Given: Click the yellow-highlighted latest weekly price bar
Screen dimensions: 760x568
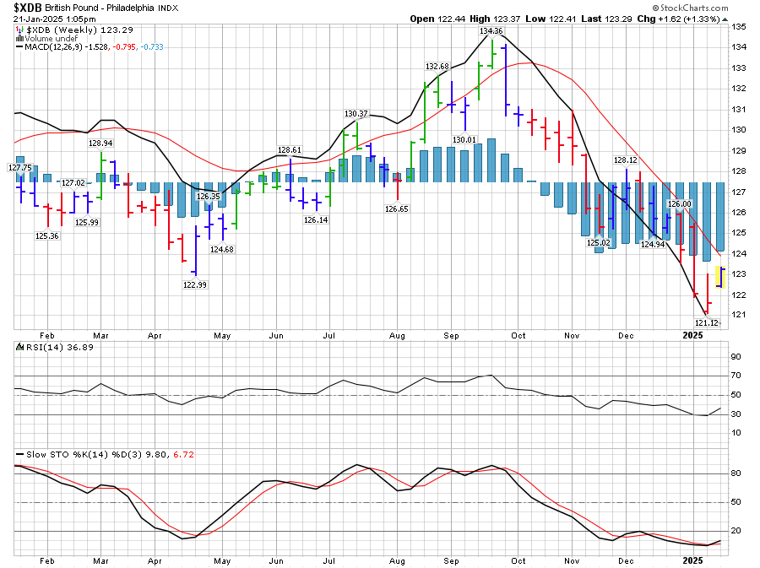Looking at the screenshot, I should (x=720, y=277).
